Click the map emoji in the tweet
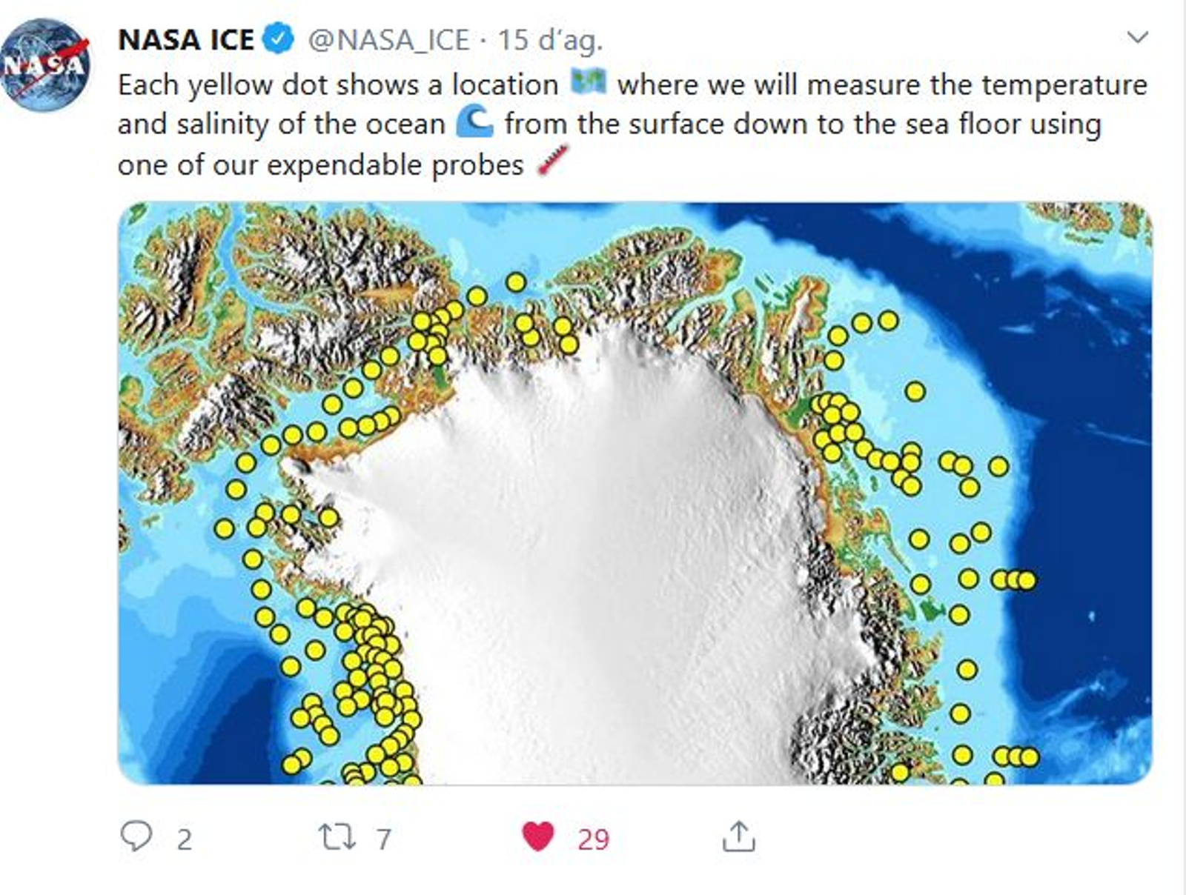 (x=589, y=81)
